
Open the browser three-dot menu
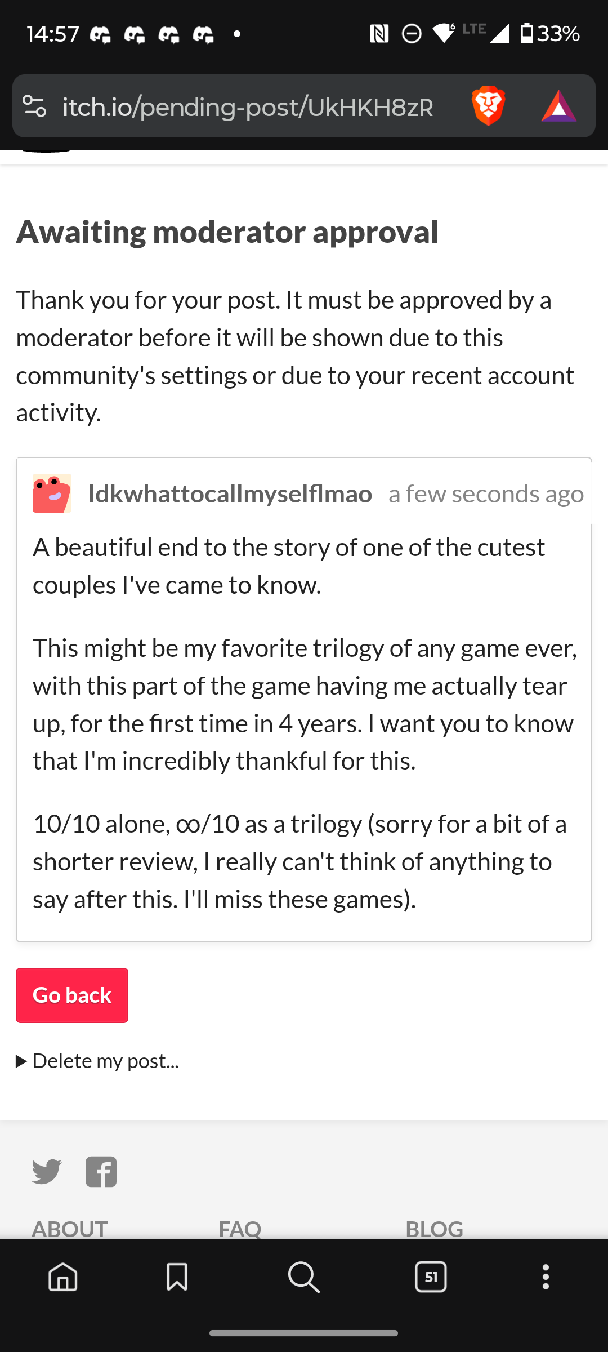pos(545,1277)
